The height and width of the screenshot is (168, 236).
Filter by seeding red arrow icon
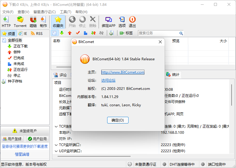(x=70, y=33)
